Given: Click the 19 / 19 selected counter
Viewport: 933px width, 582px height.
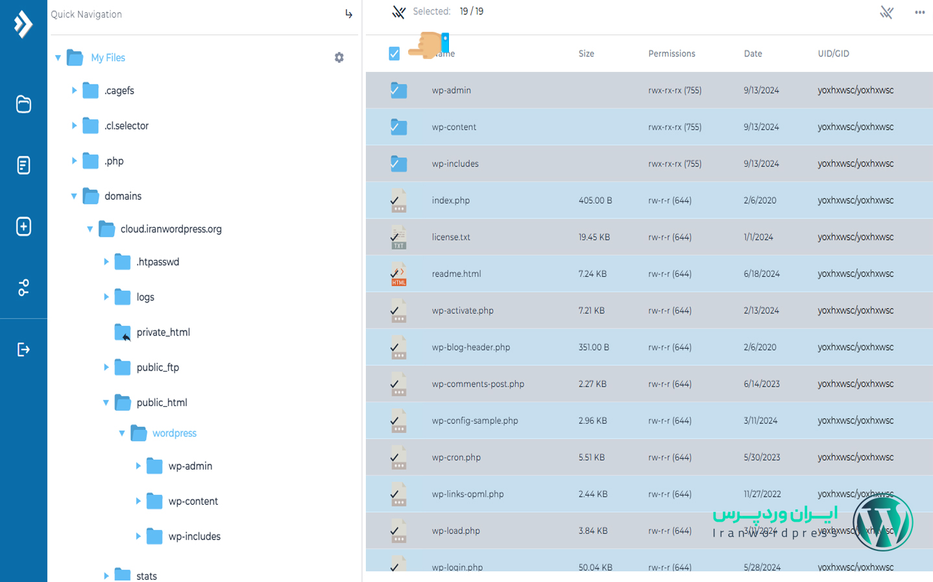Looking at the screenshot, I should pyautogui.click(x=471, y=12).
